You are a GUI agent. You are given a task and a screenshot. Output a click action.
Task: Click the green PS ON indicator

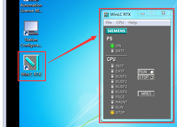112,46
